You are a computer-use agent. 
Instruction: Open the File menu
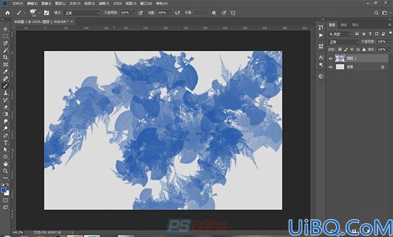18,3
